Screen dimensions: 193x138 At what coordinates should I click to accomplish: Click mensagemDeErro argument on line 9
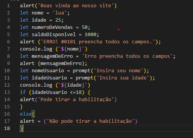pos(61,63)
